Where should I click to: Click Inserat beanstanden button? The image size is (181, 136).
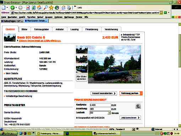coord(104,93)
